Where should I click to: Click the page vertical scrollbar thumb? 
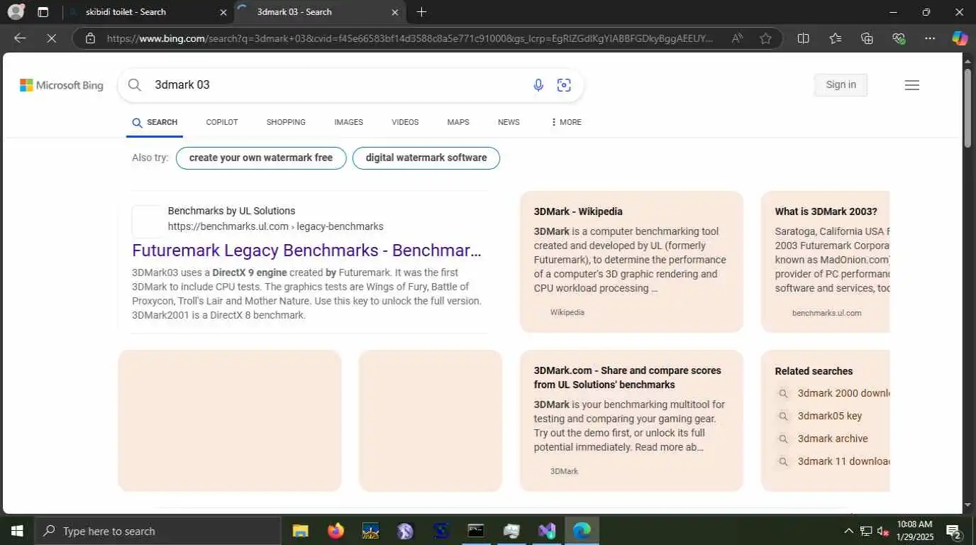(x=967, y=109)
